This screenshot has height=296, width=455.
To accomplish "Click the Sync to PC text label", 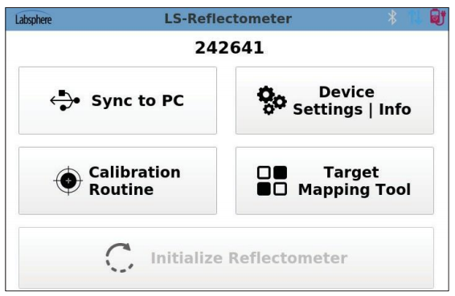I will [137, 101].
